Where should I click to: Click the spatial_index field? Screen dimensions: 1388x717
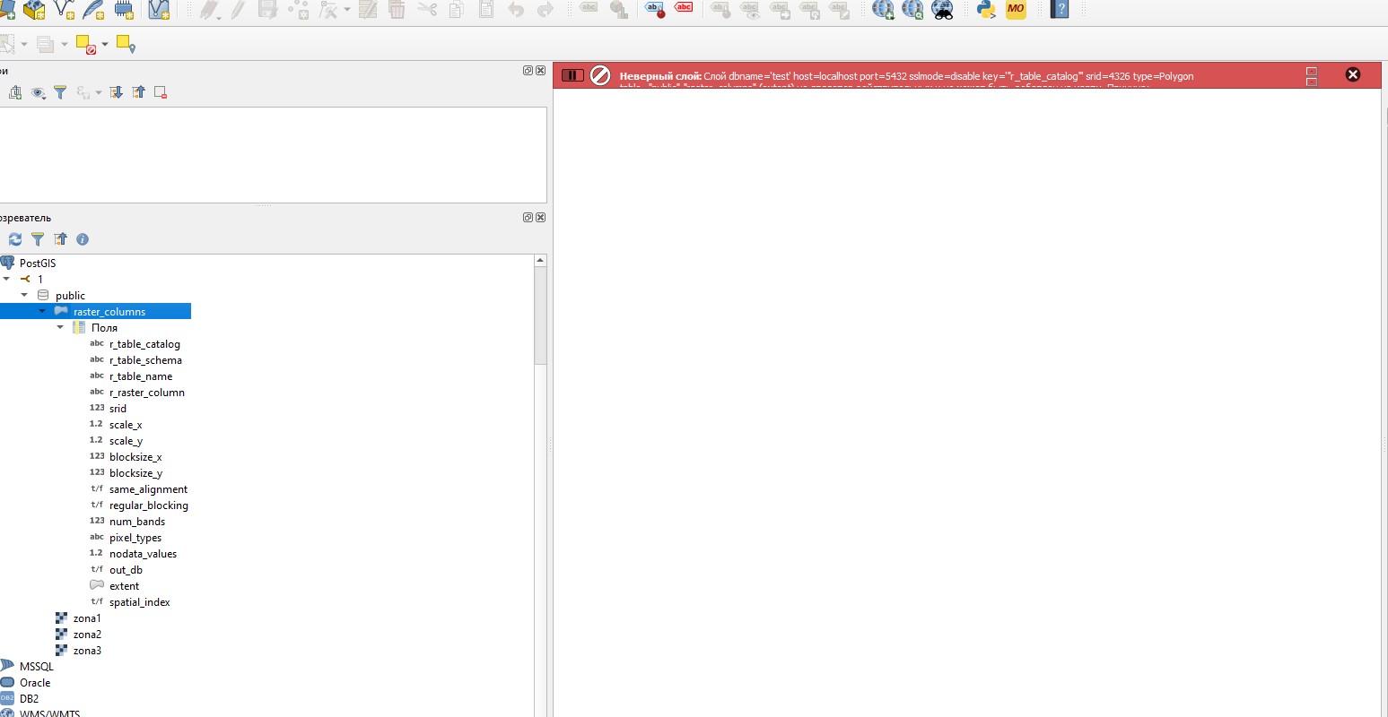click(139, 602)
